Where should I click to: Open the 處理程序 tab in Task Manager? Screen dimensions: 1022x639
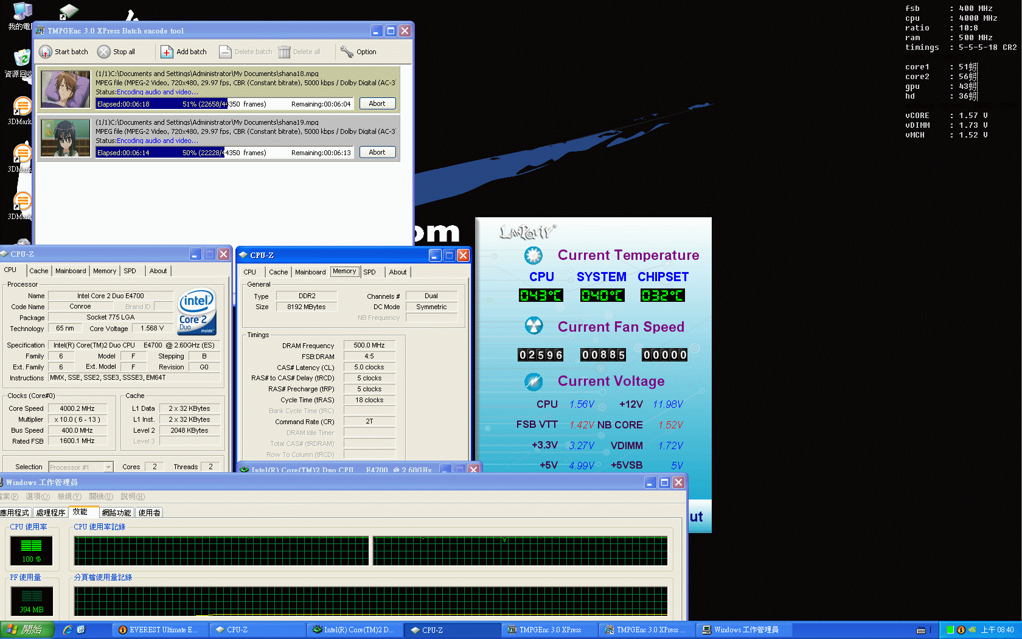click(x=50, y=513)
